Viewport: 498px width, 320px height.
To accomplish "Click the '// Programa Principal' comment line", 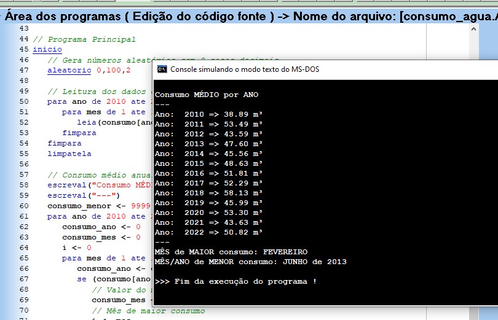I will [84, 39].
